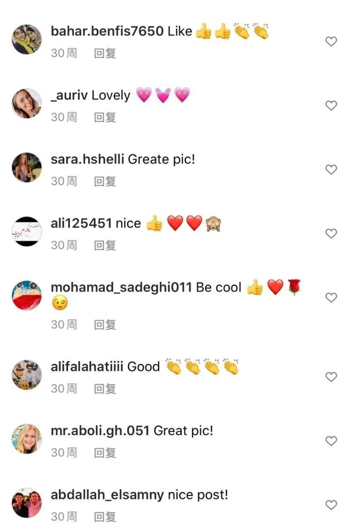The image size is (358, 529).
Task: Tap heart next to _auriv's Lovely comment
Action: pos(331,105)
